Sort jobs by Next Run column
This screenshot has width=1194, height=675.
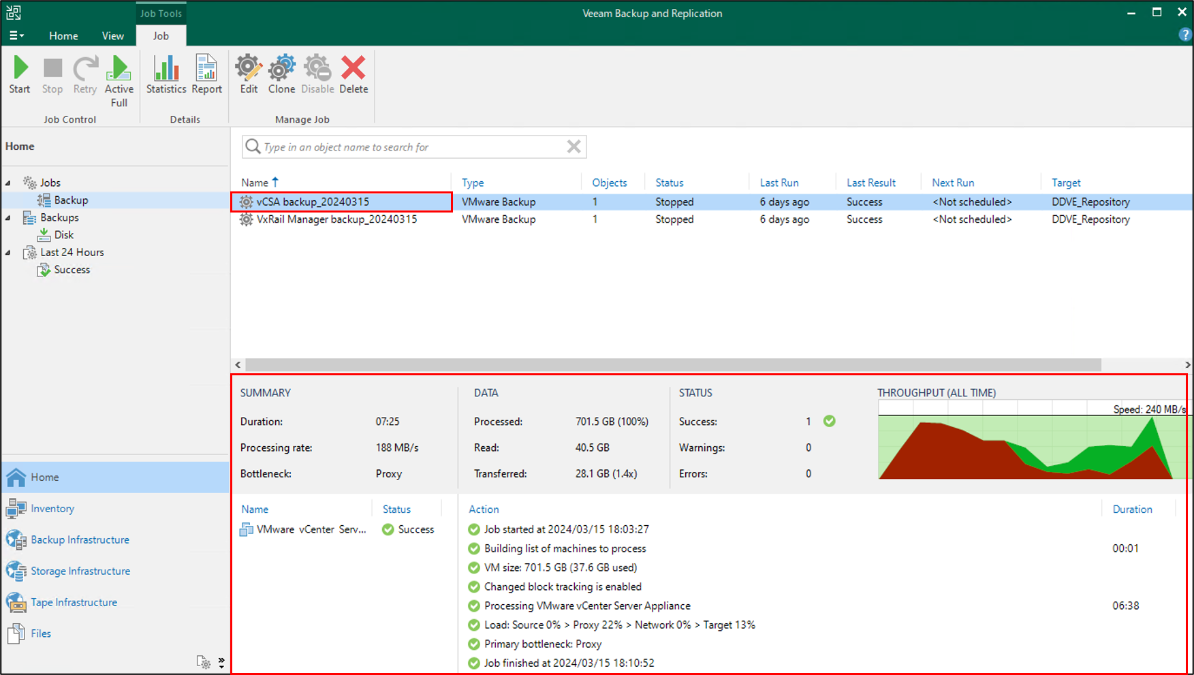952,183
